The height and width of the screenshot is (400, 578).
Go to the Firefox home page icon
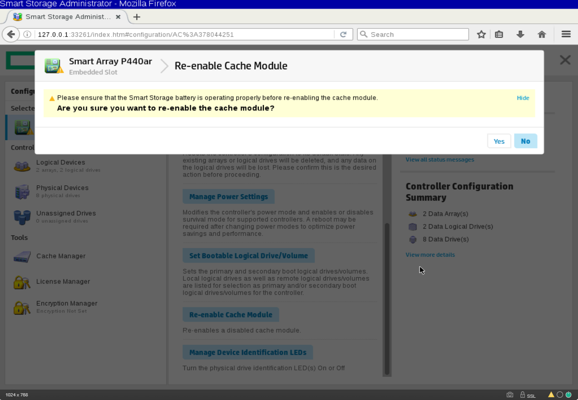pos(541,34)
